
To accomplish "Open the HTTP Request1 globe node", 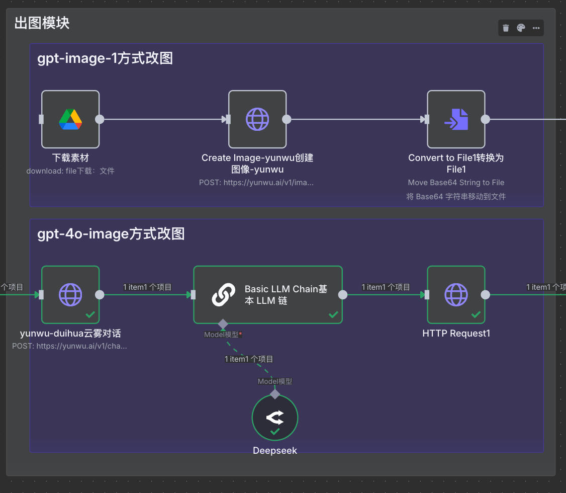I will [x=456, y=295].
